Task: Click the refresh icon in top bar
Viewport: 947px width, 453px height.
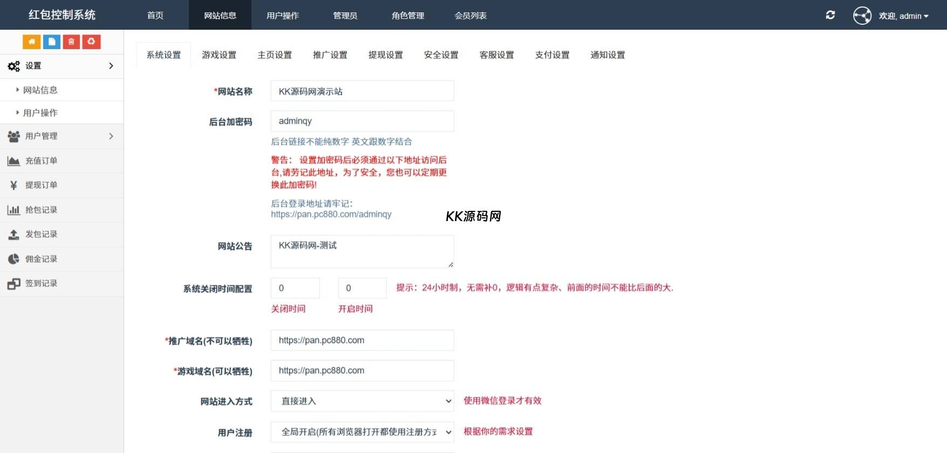Action: point(830,15)
